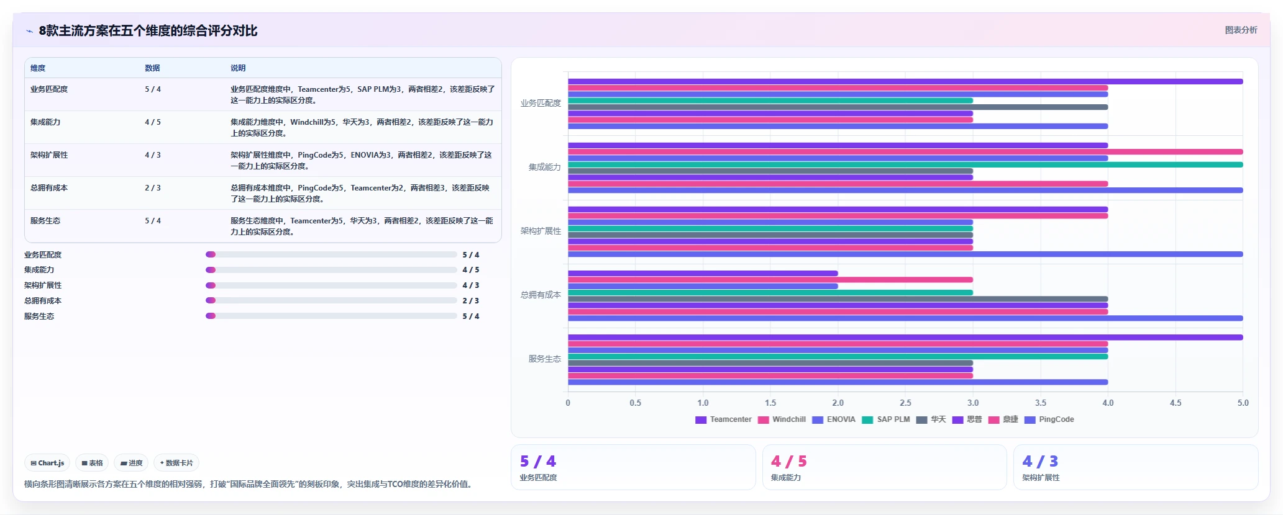Screen dimensions: 1283x515
Task: Click the 表格 tag
Action: (92, 463)
